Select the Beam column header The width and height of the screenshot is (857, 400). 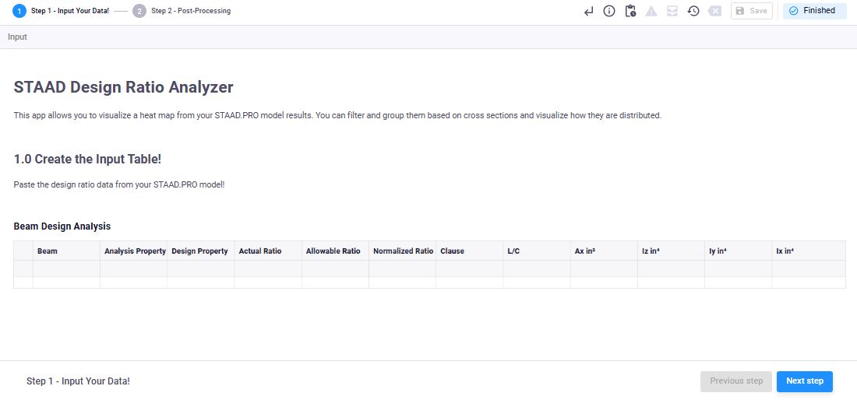[x=67, y=251]
